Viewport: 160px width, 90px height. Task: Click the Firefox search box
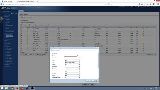coord(123,4)
